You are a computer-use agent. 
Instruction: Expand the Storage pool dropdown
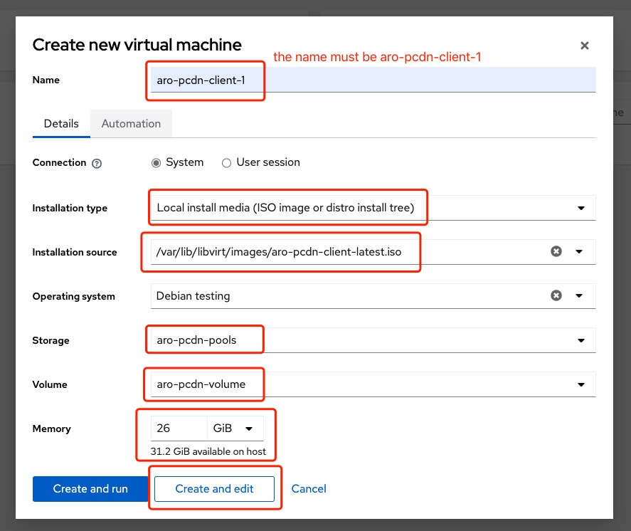582,341
